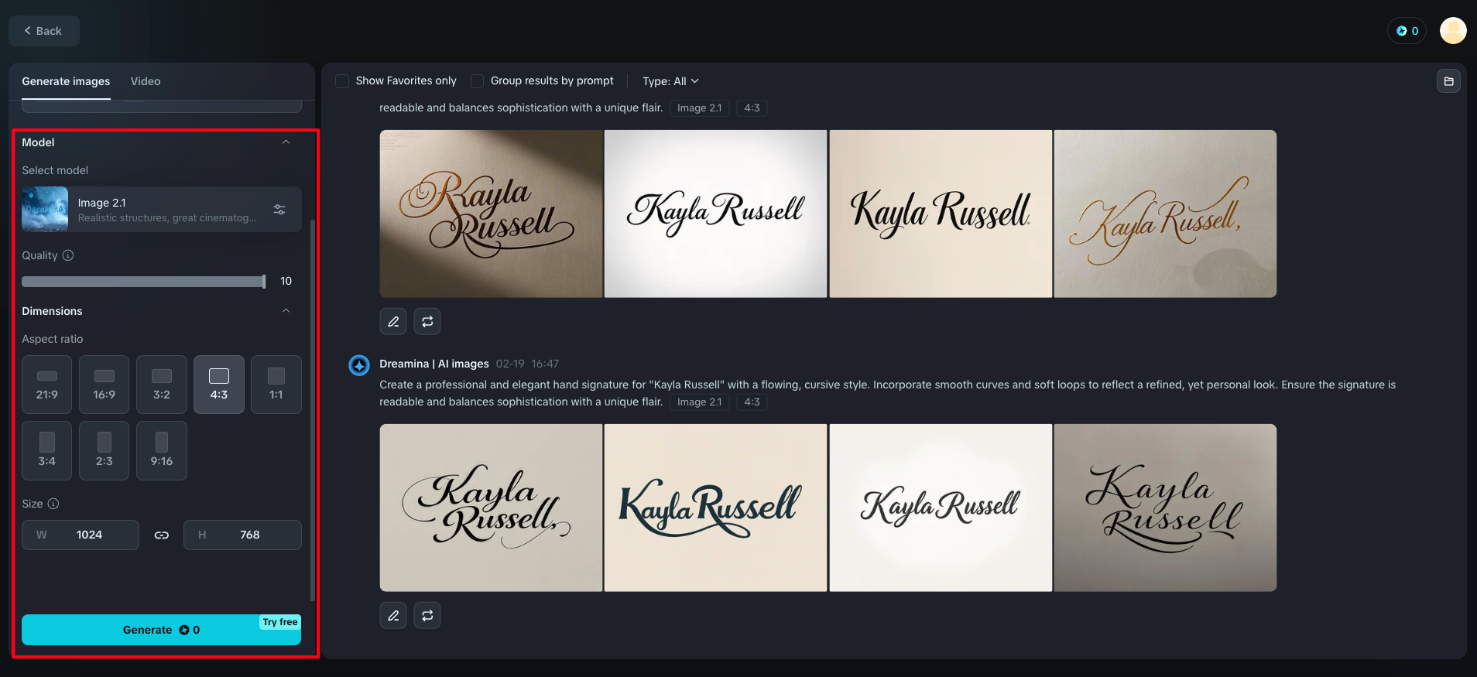Select the 21:9 aspect ratio
This screenshot has width=1477, height=677.
[x=47, y=385]
